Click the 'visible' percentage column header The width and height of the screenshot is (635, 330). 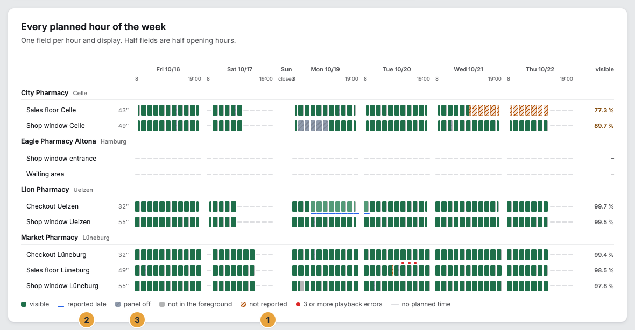tap(605, 69)
